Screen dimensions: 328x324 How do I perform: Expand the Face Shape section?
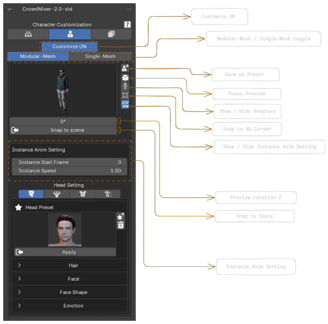click(69, 292)
